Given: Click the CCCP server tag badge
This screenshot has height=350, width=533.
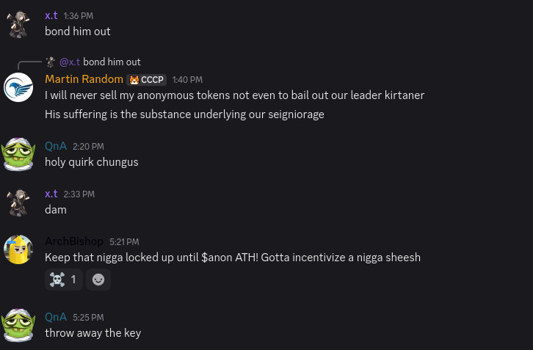Looking at the screenshot, I should (147, 79).
